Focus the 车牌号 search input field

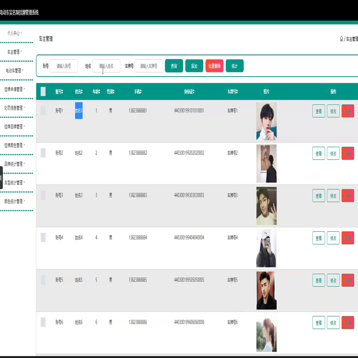tap(149, 66)
